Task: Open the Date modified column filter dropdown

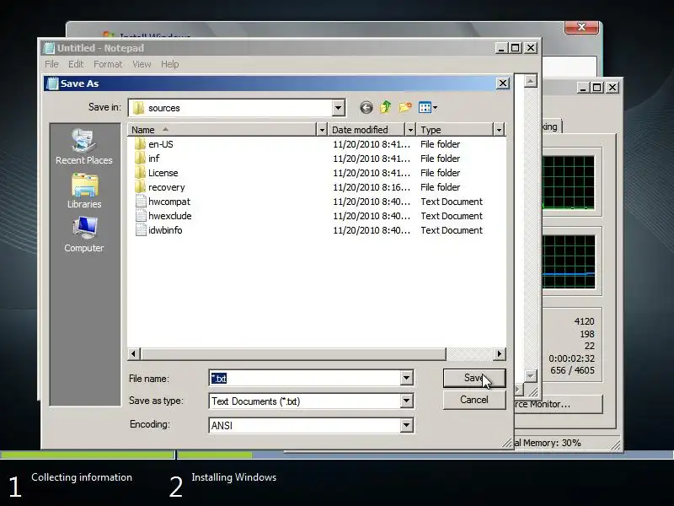Action: tap(410, 130)
